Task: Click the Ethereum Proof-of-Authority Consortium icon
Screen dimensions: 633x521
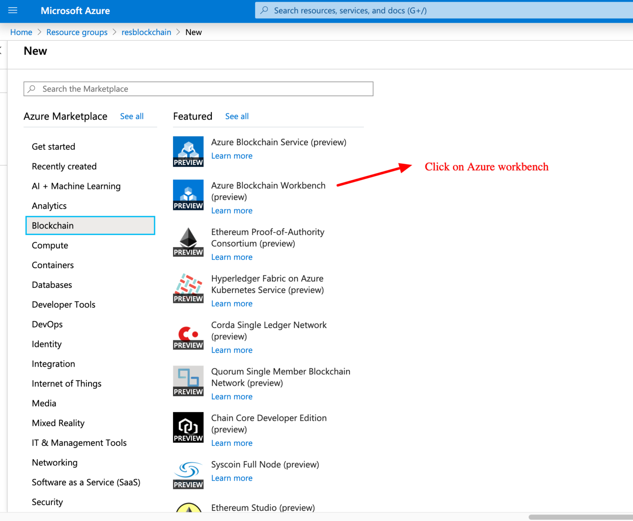Action: [188, 242]
